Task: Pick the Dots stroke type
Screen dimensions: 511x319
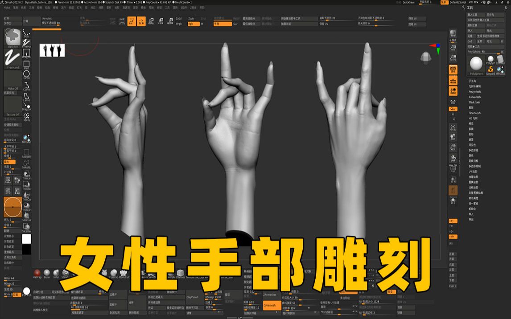Action: tap(26, 33)
